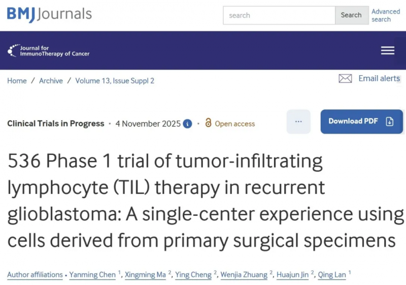Open Volume 13, Issue Suppl 2 breadcrumb

tap(115, 81)
